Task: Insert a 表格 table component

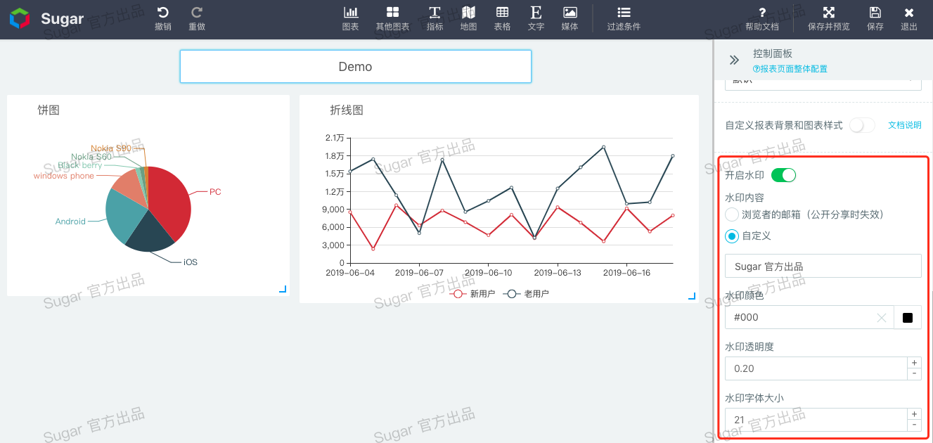Action: 502,12
